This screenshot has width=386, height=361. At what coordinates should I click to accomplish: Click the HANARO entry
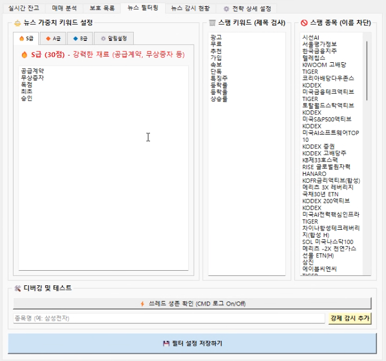click(x=315, y=174)
